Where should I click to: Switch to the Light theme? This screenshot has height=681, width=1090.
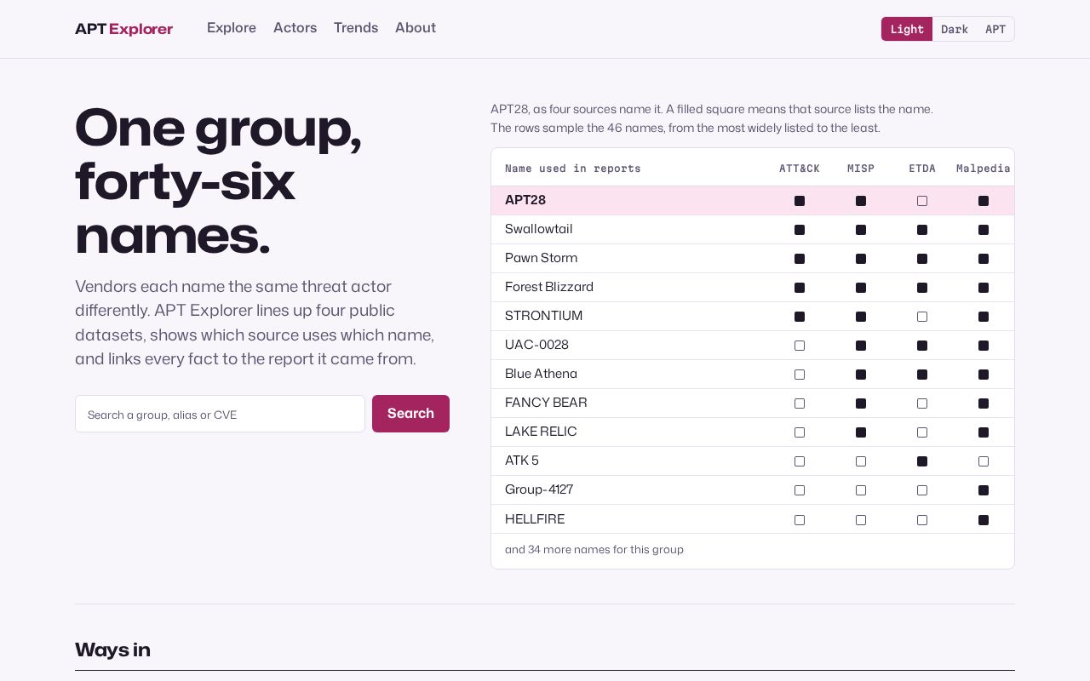point(907,29)
